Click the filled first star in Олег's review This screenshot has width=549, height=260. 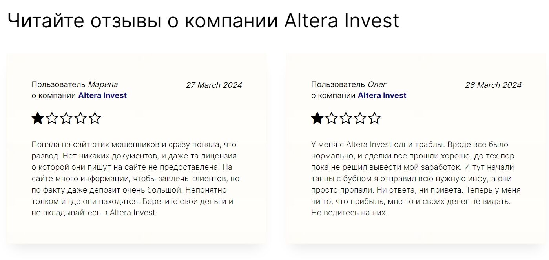[317, 118]
